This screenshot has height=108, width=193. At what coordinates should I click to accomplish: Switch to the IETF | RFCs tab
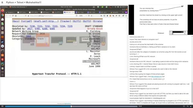[x=33, y=12]
